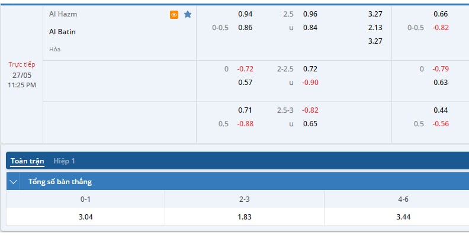
Task: Select first-half handicap odds -0.82
Action: tap(441, 27)
